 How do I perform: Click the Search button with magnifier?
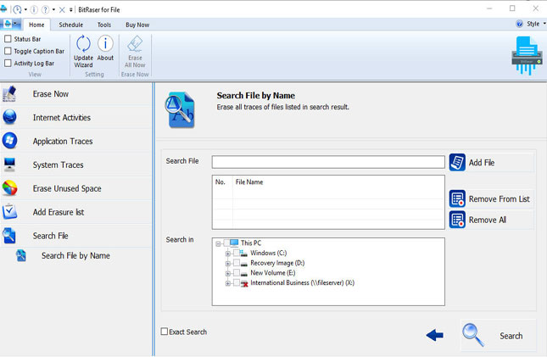[x=498, y=335]
